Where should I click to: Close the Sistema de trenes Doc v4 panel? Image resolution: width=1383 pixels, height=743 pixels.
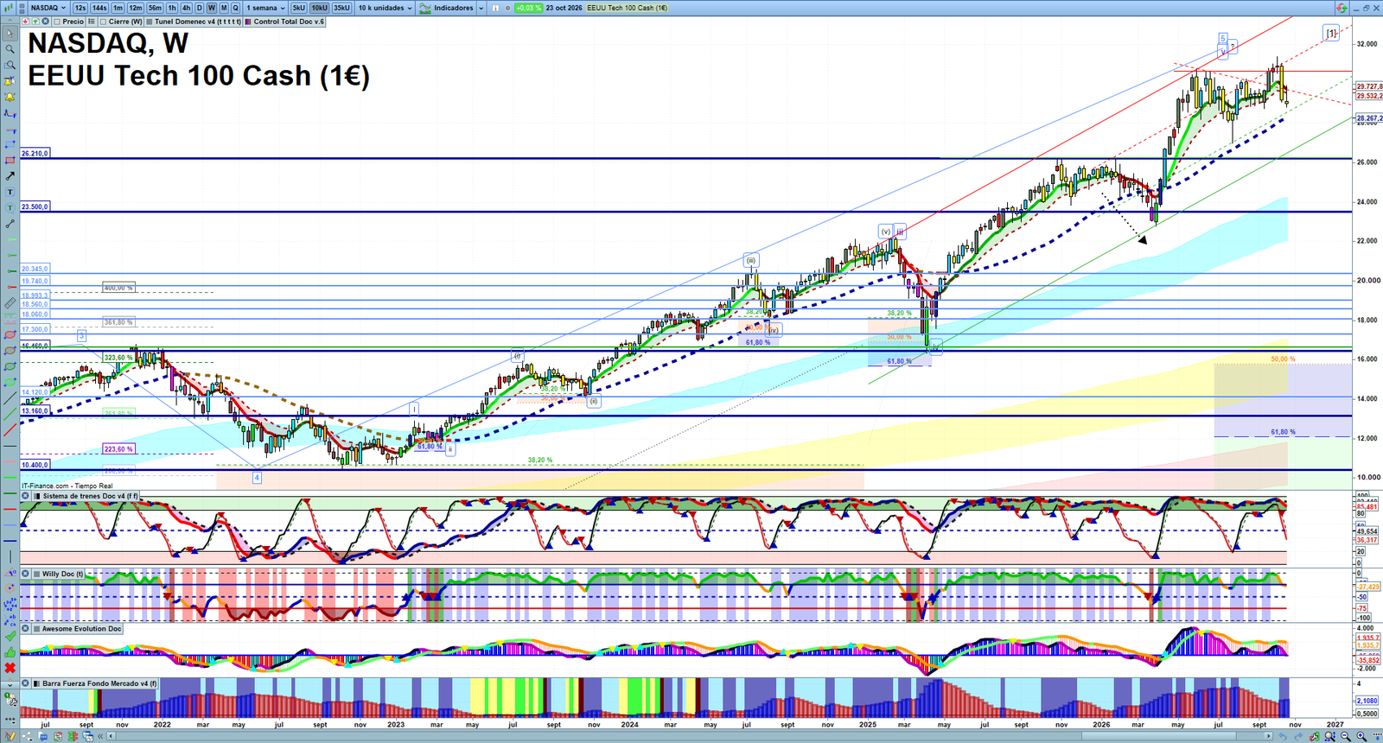[x=26, y=496]
